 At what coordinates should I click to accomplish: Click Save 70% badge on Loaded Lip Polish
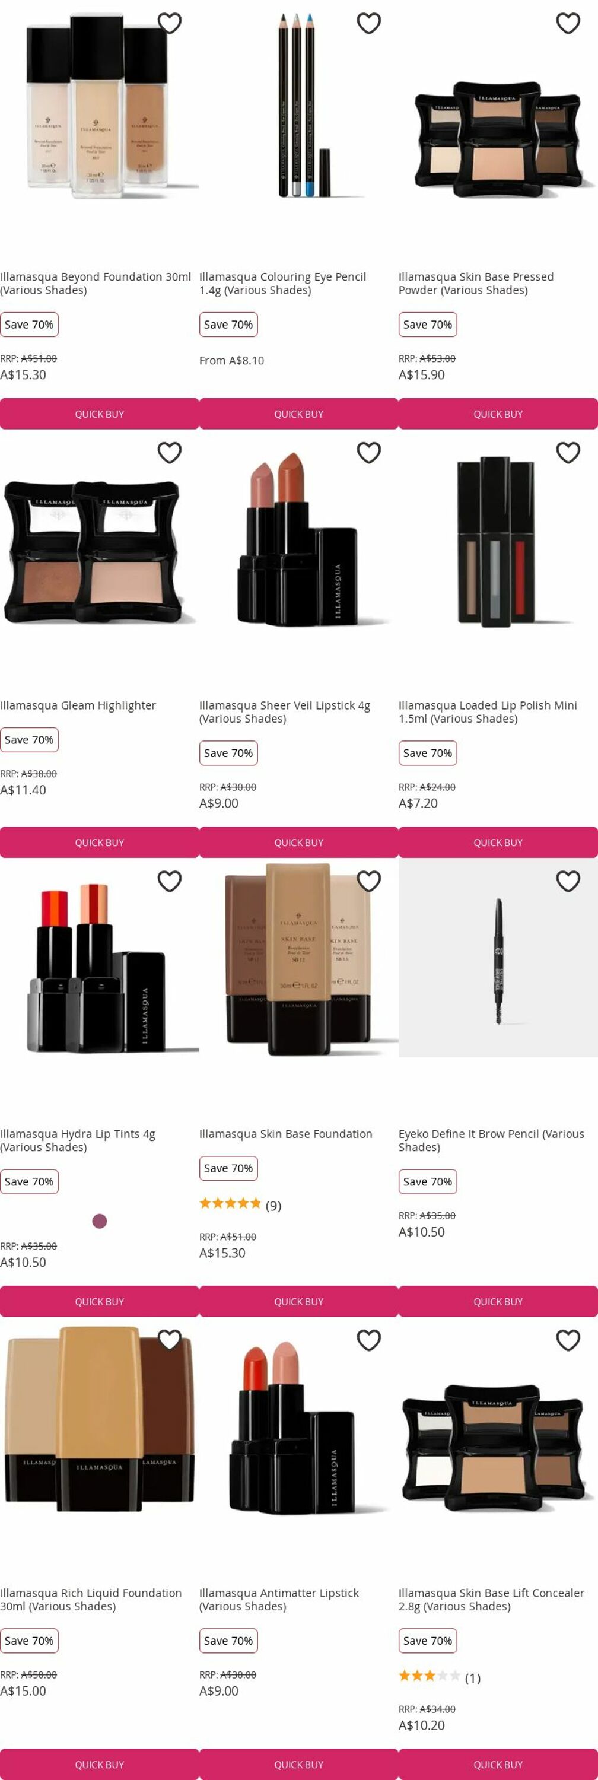[427, 753]
